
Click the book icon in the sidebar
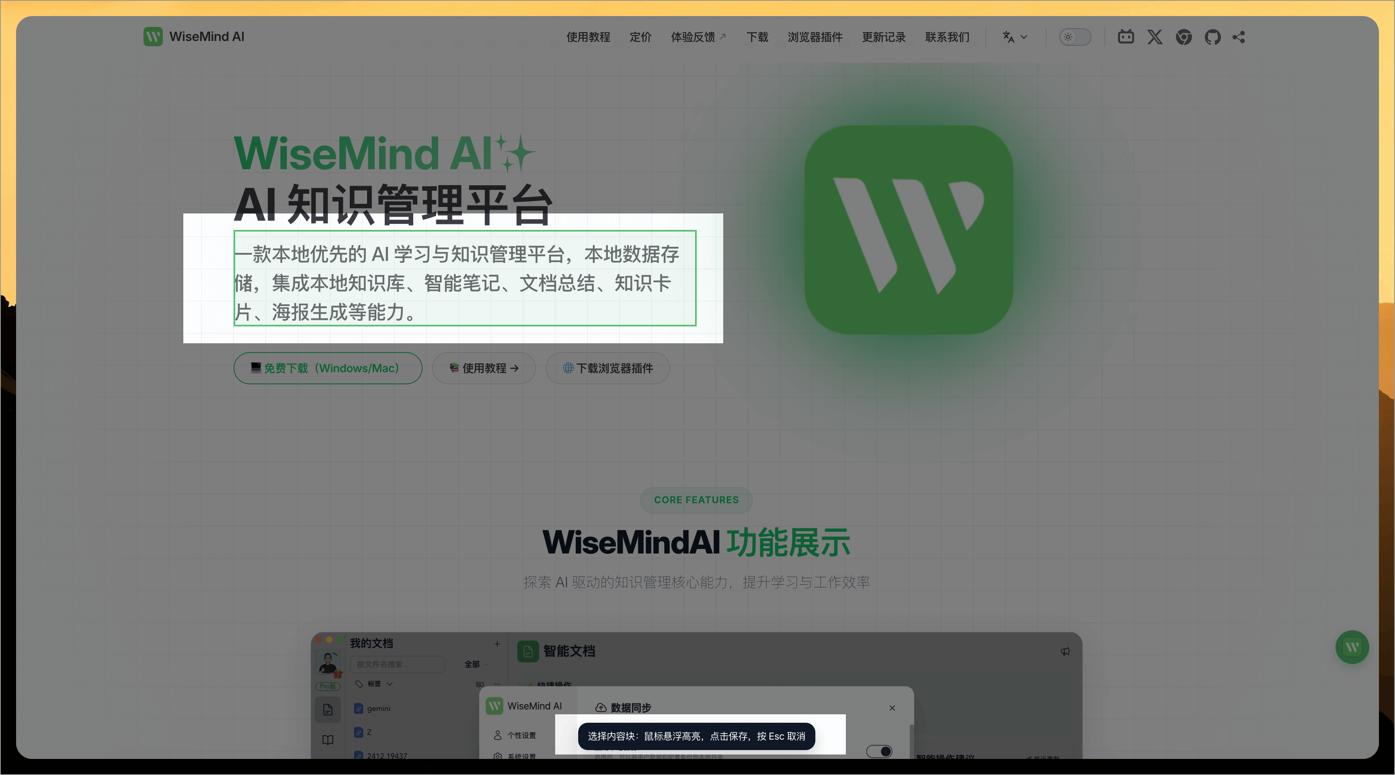[328, 740]
